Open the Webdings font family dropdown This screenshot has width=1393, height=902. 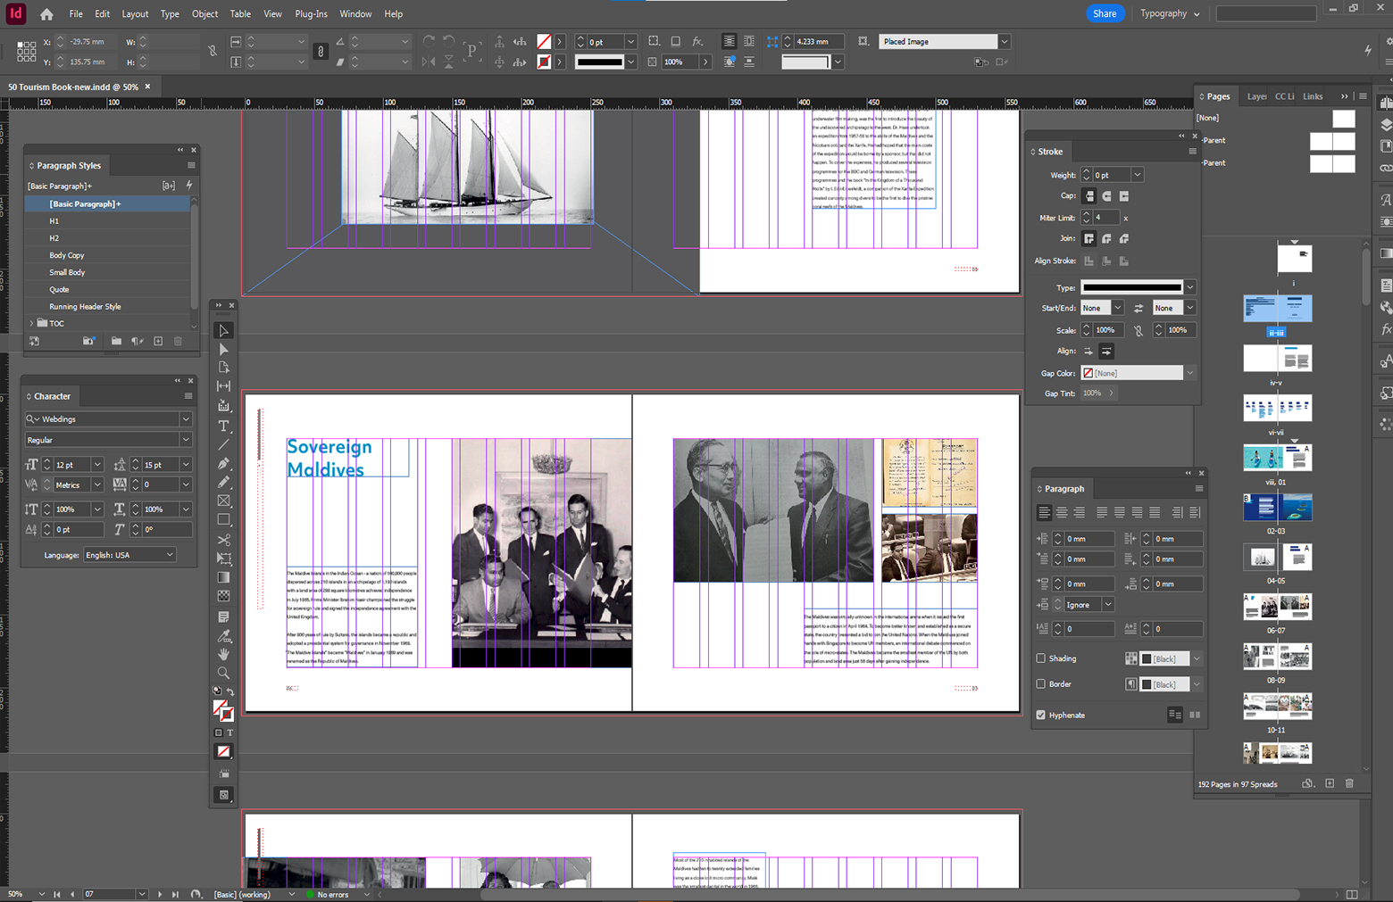pyautogui.click(x=186, y=419)
